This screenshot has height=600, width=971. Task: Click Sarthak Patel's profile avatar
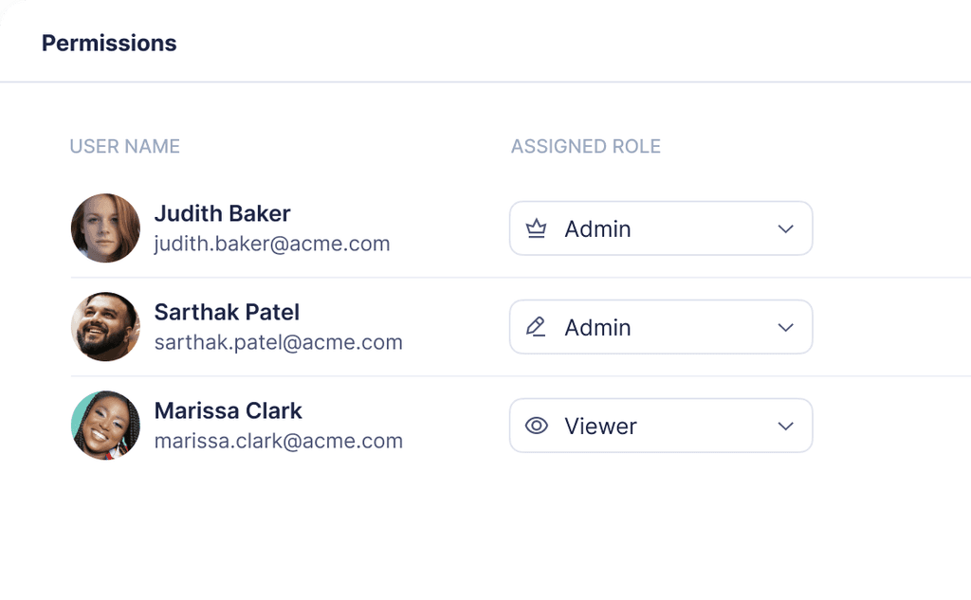105,327
